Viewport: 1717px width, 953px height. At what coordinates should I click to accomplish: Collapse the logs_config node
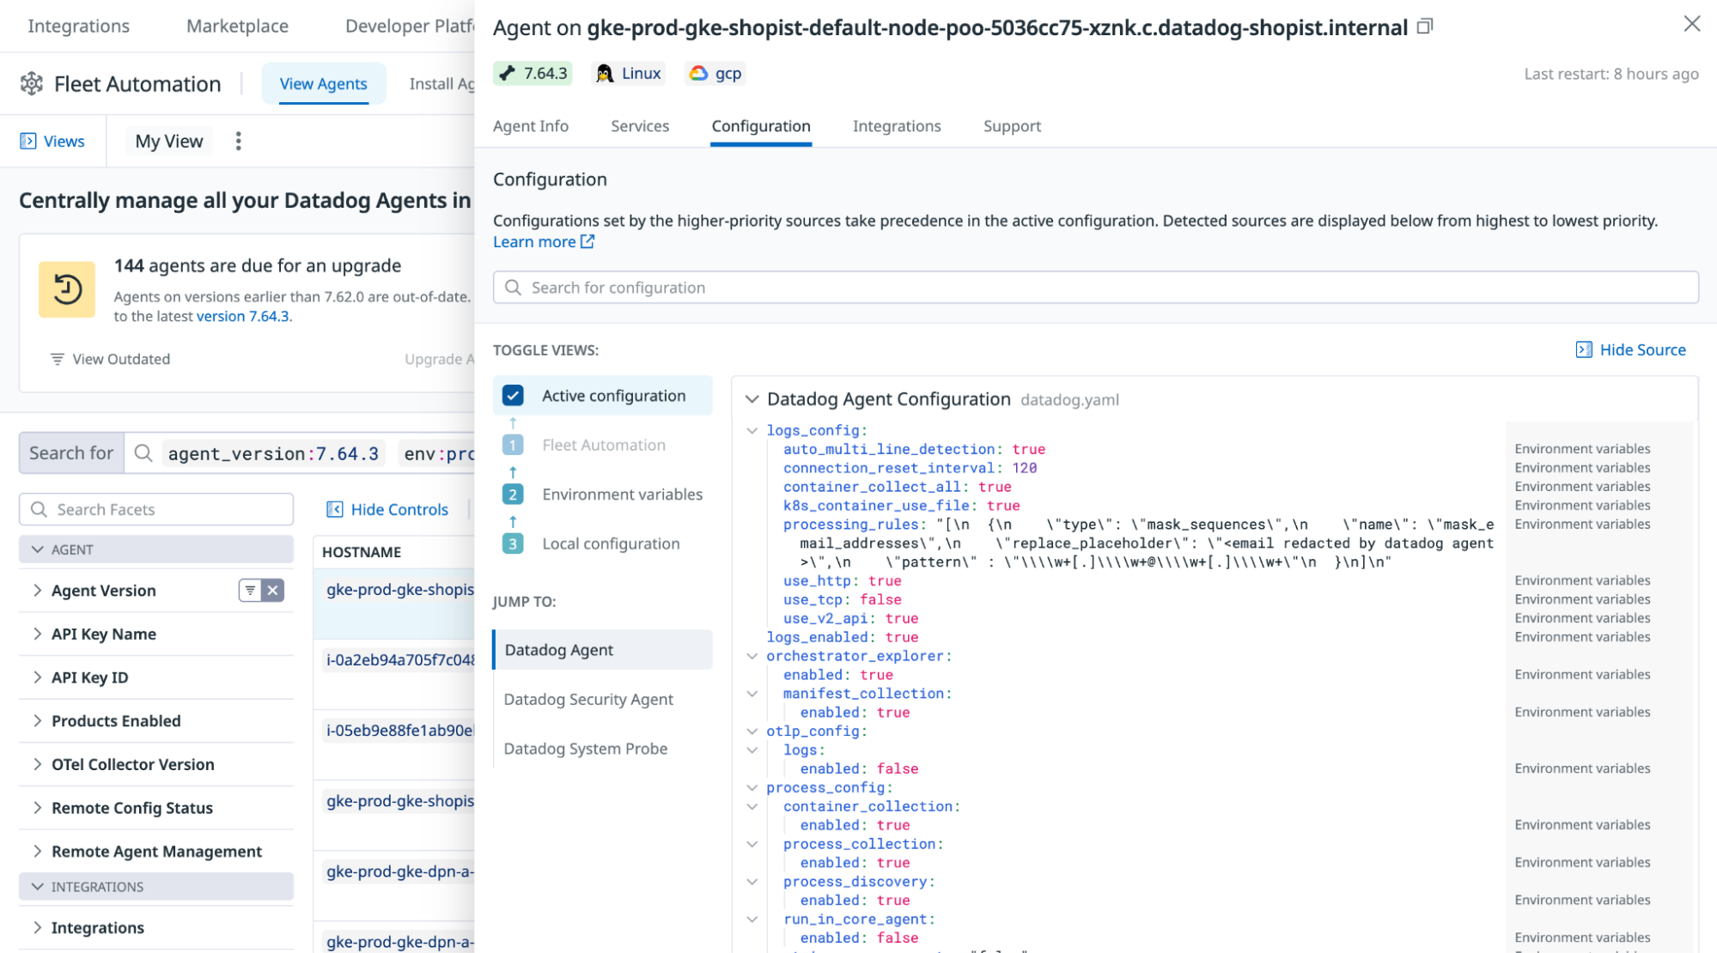point(752,430)
